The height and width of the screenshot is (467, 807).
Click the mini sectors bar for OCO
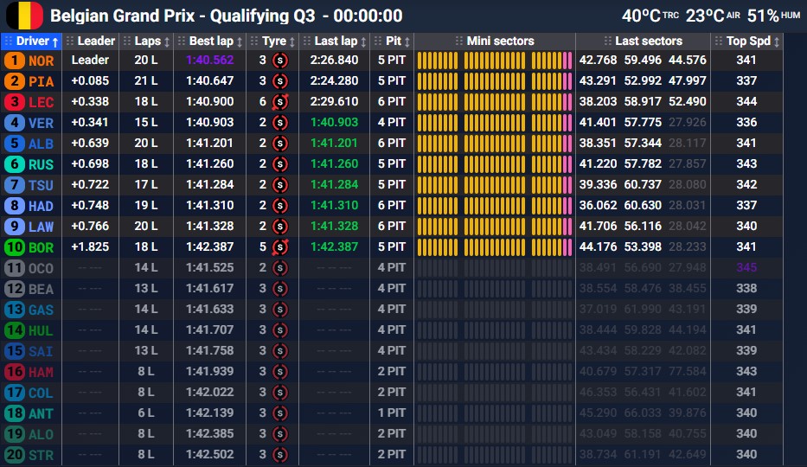pos(495,268)
